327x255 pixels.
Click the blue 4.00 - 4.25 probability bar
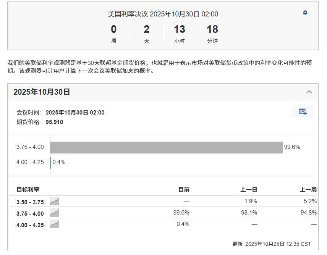50,162
